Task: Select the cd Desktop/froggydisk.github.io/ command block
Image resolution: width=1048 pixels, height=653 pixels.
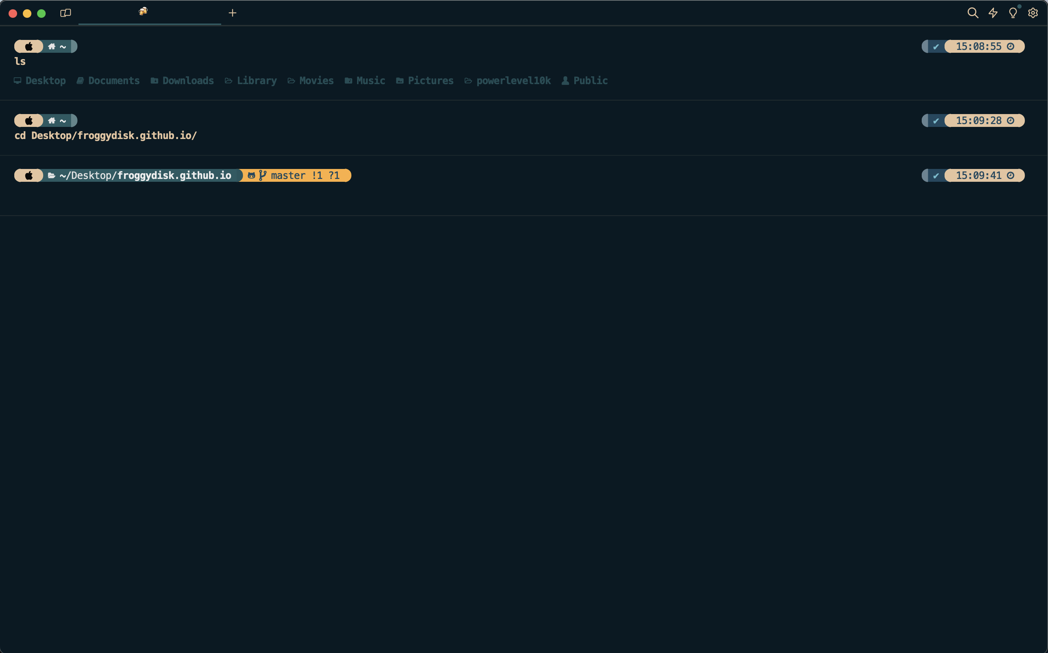Action: click(x=106, y=135)
